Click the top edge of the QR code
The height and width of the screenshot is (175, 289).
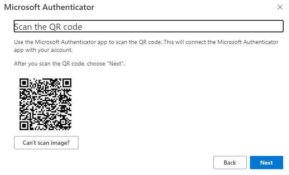pyautogui.click(x=46, y=79)
